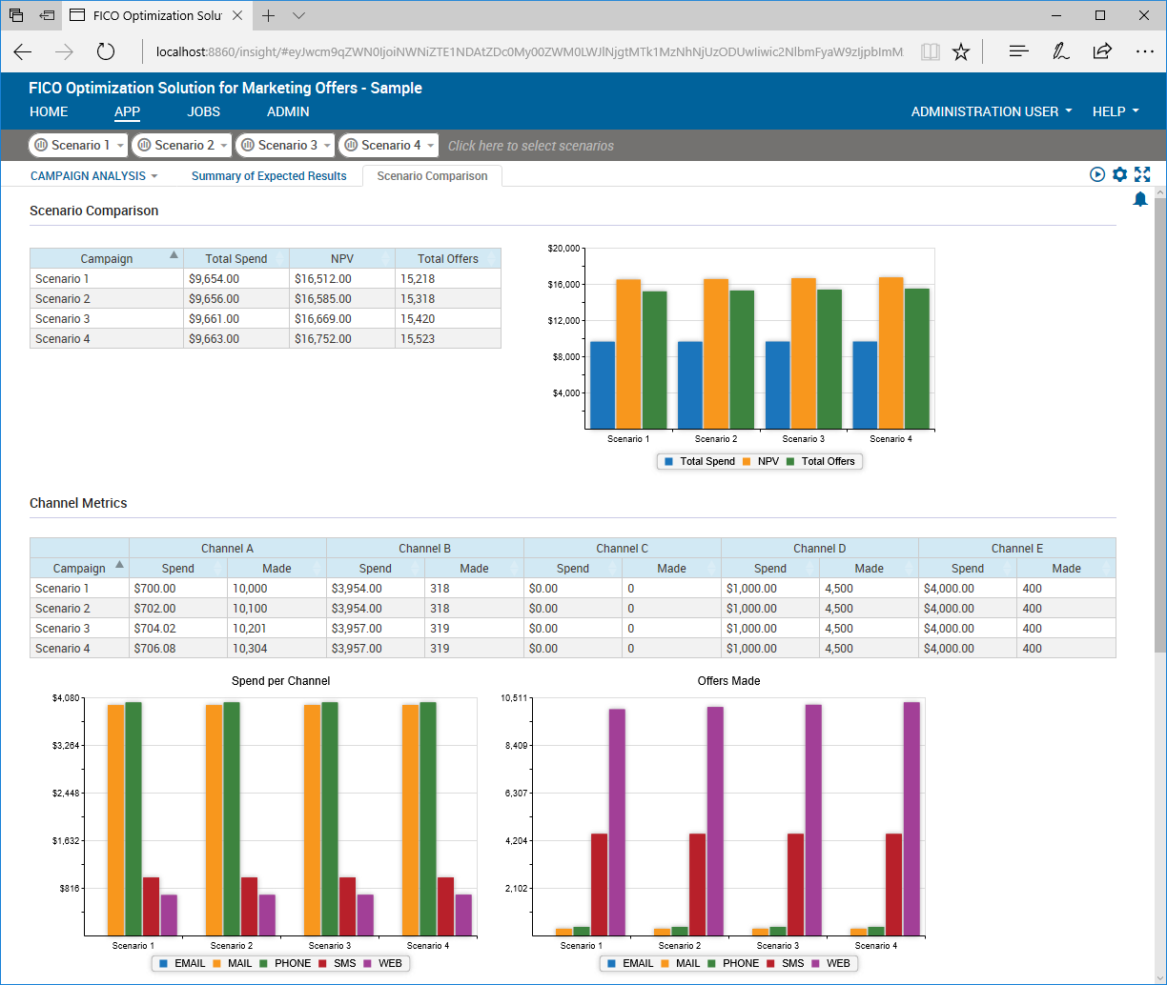Image resolution: width=1167 pixels, height=985 pixels.
Task: Toggle SMS in the Offers Made legend
Action: tap(785, 963)
